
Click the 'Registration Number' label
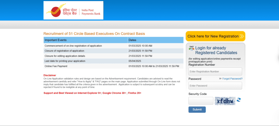(x=202, y=65)
